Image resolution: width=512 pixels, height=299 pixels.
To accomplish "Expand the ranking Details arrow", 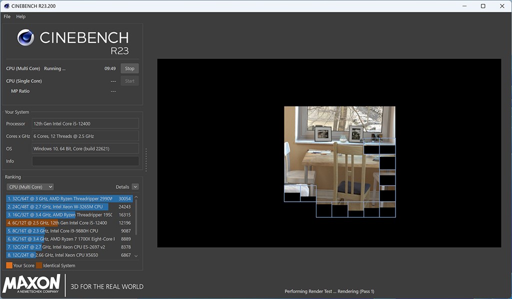I will click(135, 187).
